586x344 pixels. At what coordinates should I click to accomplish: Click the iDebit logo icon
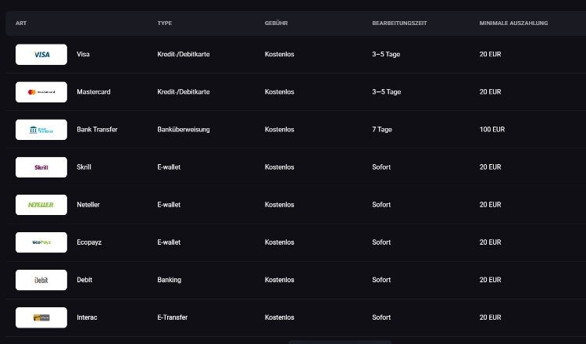[x=41, y=280]
